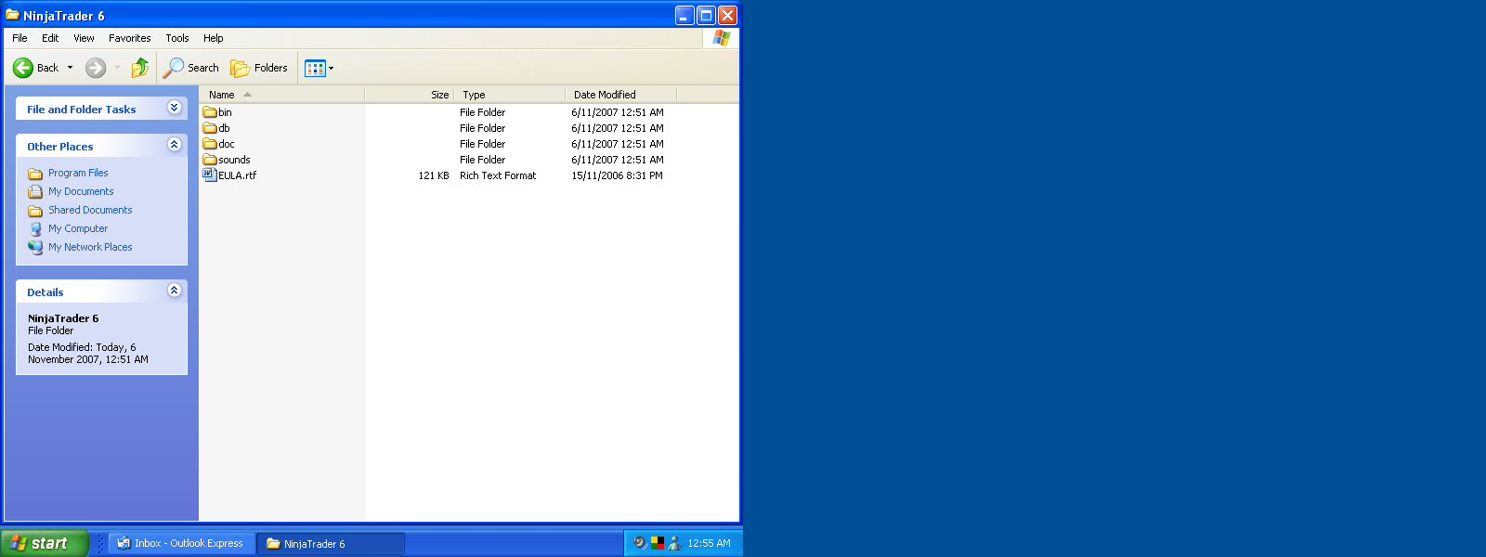The width and height of the screenshot is (1486, 557).
Task: Click the Rich Text Format type cell
Action: [x=498, y=175]
